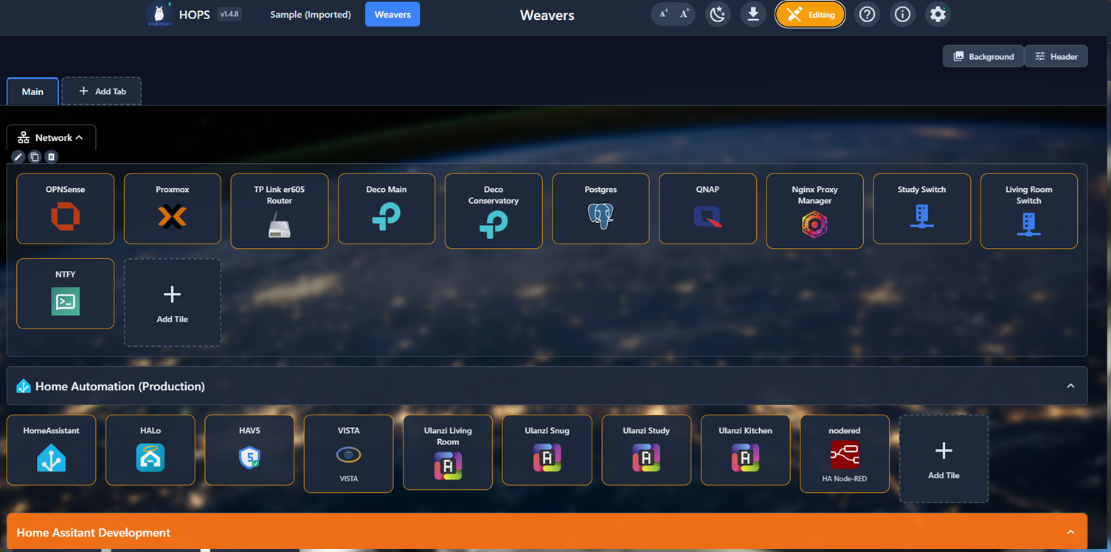
Task: Open the Ulanzi Snug tile
Action: 547,450
